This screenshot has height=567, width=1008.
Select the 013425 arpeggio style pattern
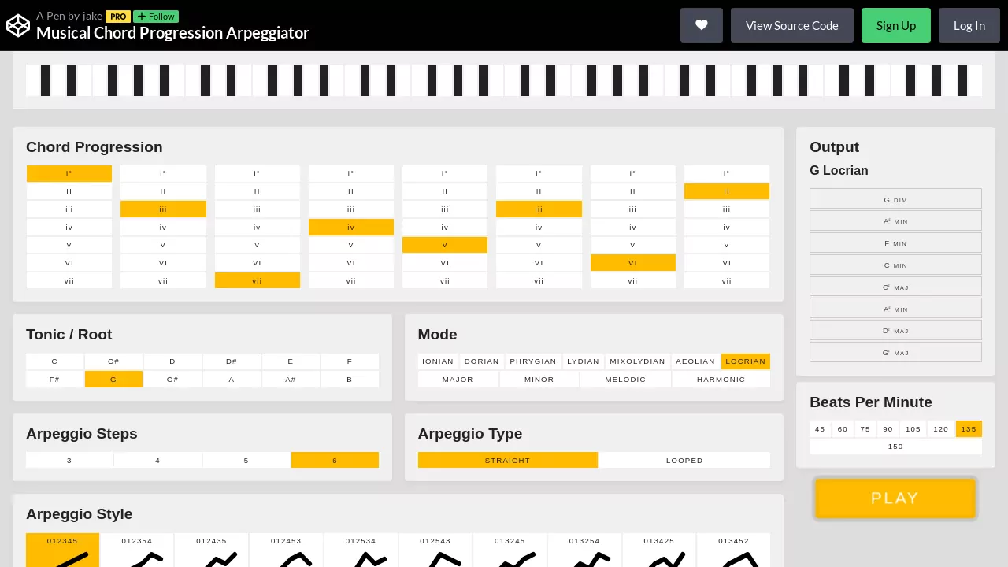tap(659, 550)
